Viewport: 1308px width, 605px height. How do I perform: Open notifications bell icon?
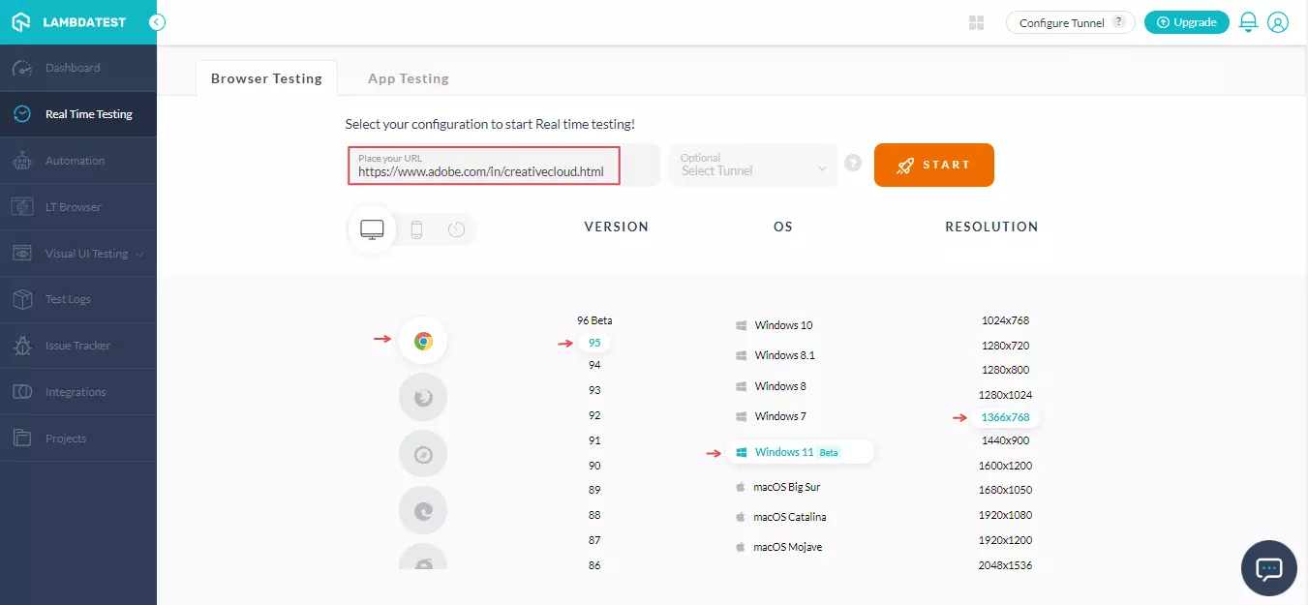(x=1248, y=22)
